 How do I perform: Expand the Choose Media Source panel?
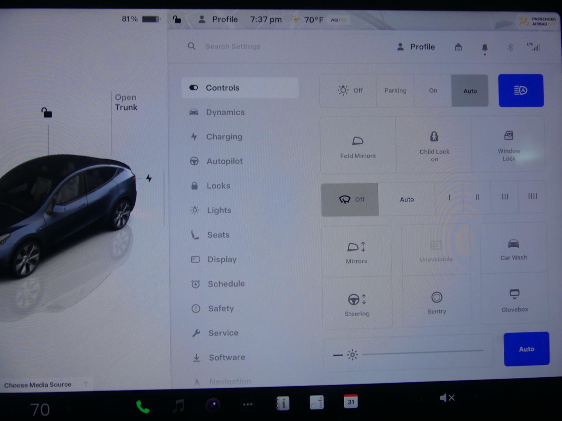click(38, 385)
